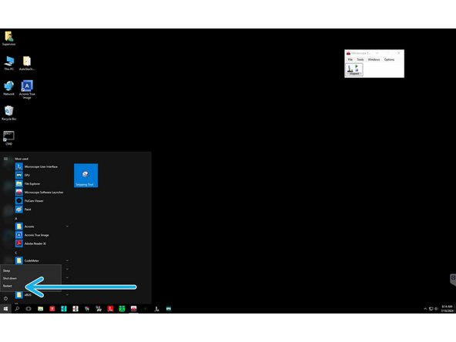The image size is (456, 342).
Task: Expand the Acronis folder chevron
Action: click(x=67, y=226)
